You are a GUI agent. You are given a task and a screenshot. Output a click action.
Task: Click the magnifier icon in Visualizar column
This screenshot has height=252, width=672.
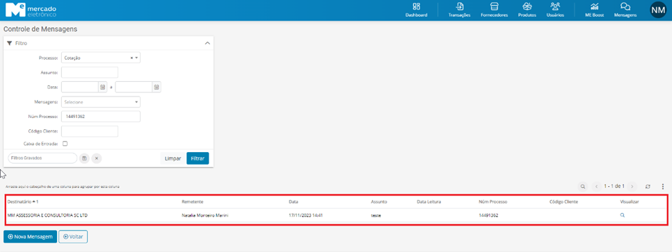pos(623,216)
